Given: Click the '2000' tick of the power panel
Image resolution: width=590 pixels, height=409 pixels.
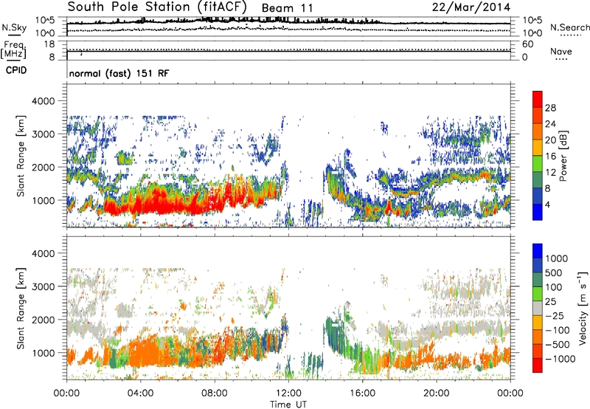Looking at the screenshot, I should (44, 167).
